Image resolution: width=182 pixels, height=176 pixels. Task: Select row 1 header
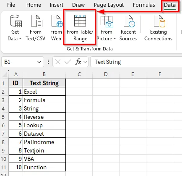coord(4,83)
